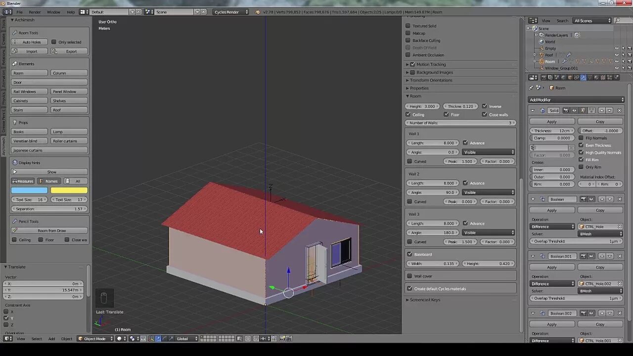Click the Venetian blind prop button
Viewport: 633px width, 356px height.
30,141
